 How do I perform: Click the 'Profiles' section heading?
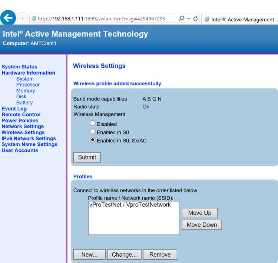click(x=83, y=177)
